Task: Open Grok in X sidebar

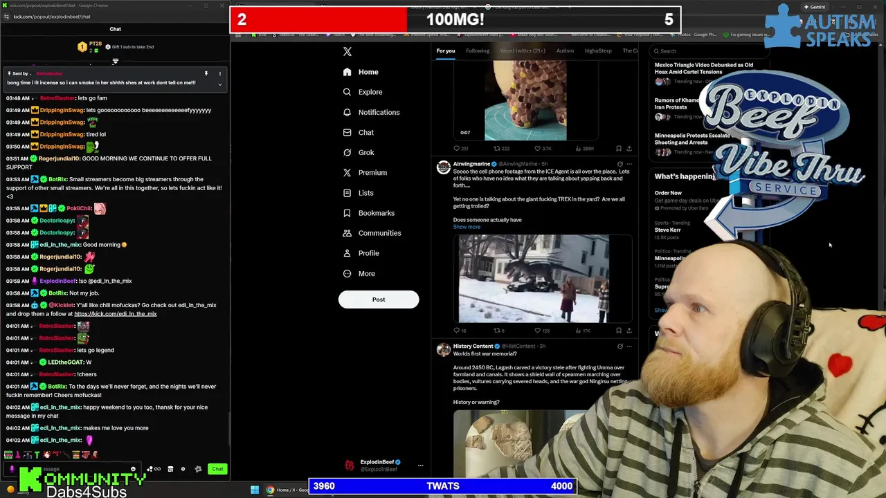Action: 358,152
